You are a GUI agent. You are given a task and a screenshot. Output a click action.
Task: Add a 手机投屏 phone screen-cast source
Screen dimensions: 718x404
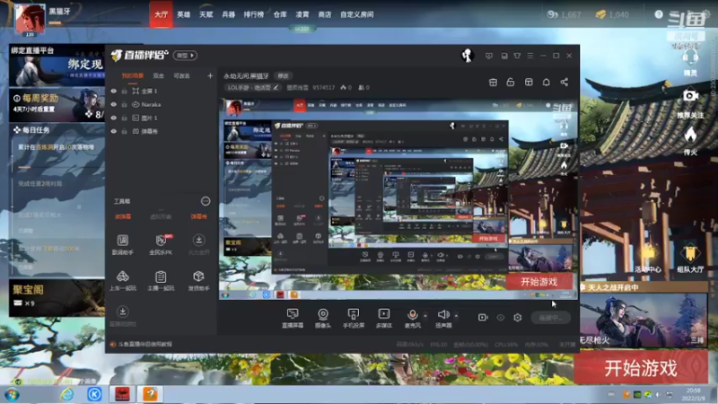tap(354, 318)
